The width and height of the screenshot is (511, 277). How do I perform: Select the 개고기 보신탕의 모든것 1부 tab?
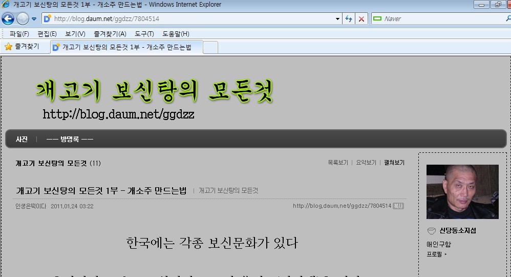pyautogui.click(x=126, y=47)
